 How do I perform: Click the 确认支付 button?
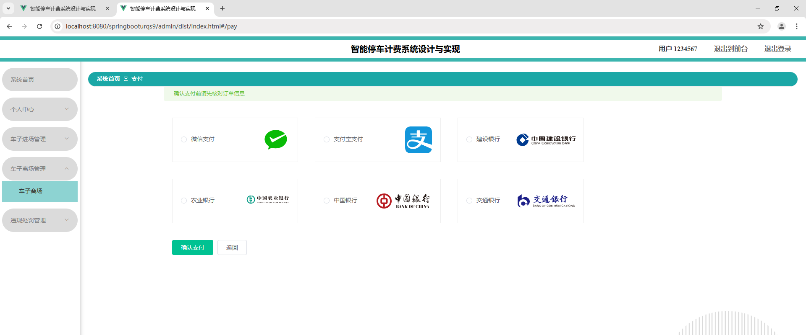(193, 247)
